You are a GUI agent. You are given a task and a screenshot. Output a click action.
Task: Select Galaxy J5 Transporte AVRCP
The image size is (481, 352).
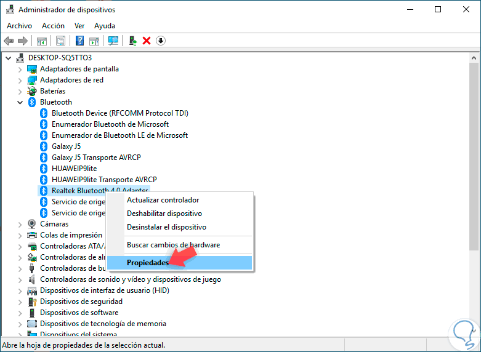click(x=96, y=158)
